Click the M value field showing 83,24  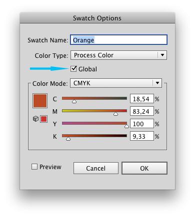pos(142,111)
